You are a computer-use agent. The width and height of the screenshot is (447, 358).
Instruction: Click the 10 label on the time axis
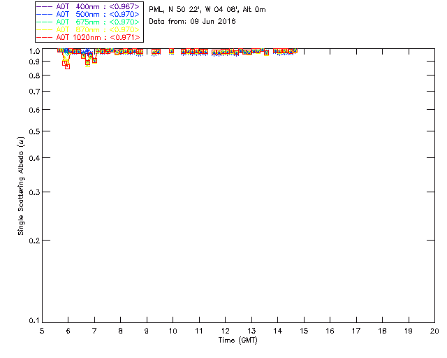(173, 331)
